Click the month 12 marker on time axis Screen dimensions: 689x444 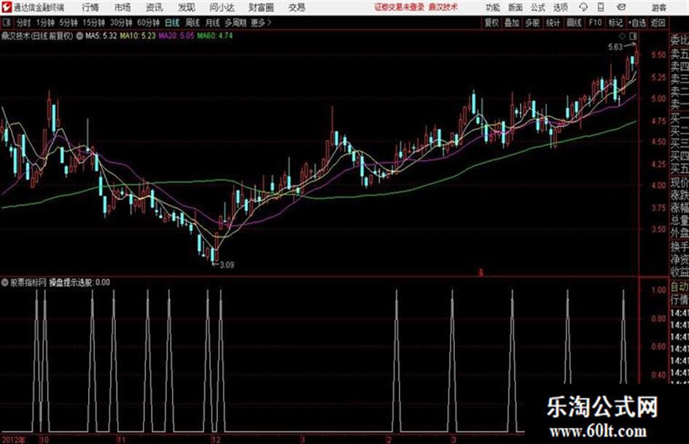(216, 440)
